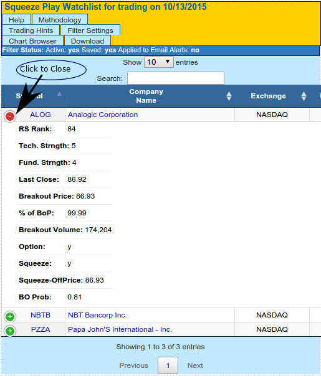Select the Breakout Volume value 174,204
The height and width of the screenshot is (376, 321).
[98, 230]
